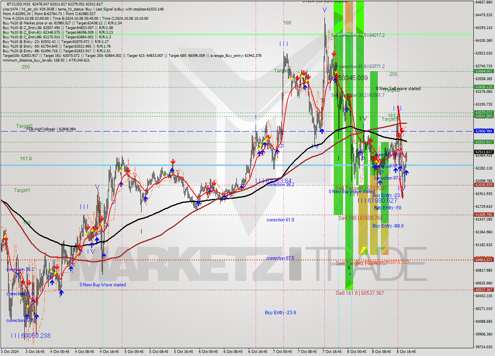This screenshot has width=495, height=356.
Task: Click the 8 Oct 16:45 time axis label
Action: click(x=406, y=352)
